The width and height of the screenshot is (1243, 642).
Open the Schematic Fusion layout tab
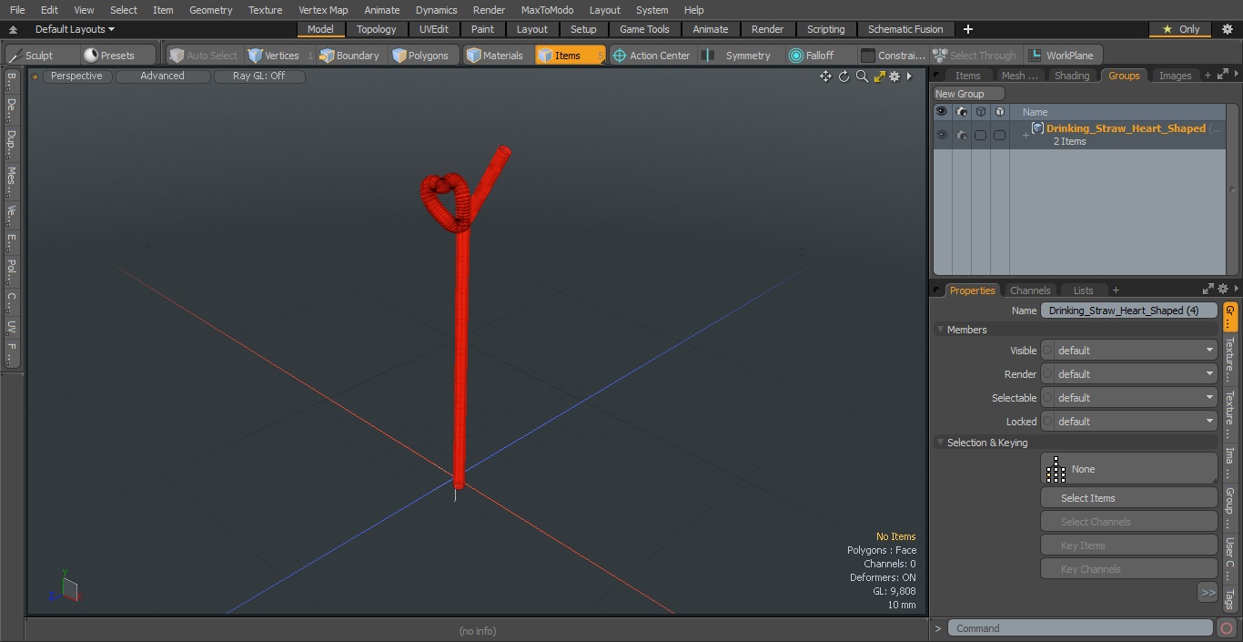click(x=904, y=29)
